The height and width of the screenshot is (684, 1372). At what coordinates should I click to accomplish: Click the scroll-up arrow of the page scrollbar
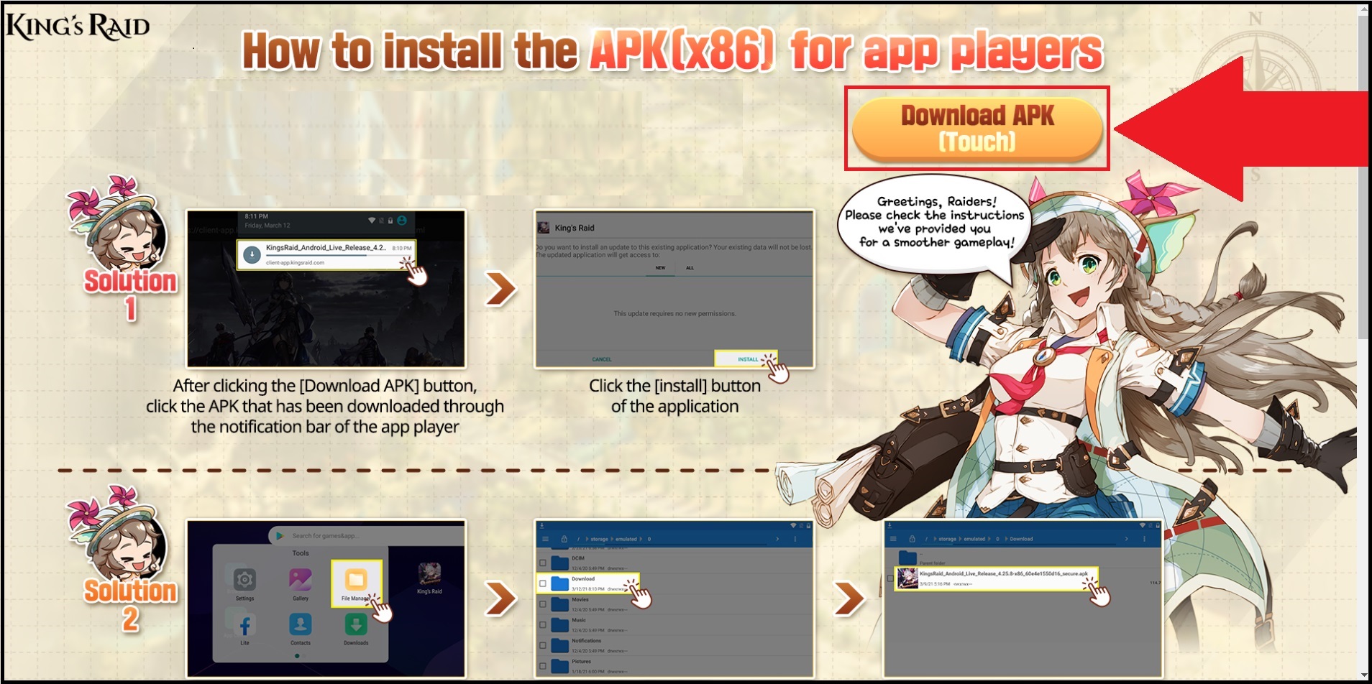click(x=1364, y=10)
